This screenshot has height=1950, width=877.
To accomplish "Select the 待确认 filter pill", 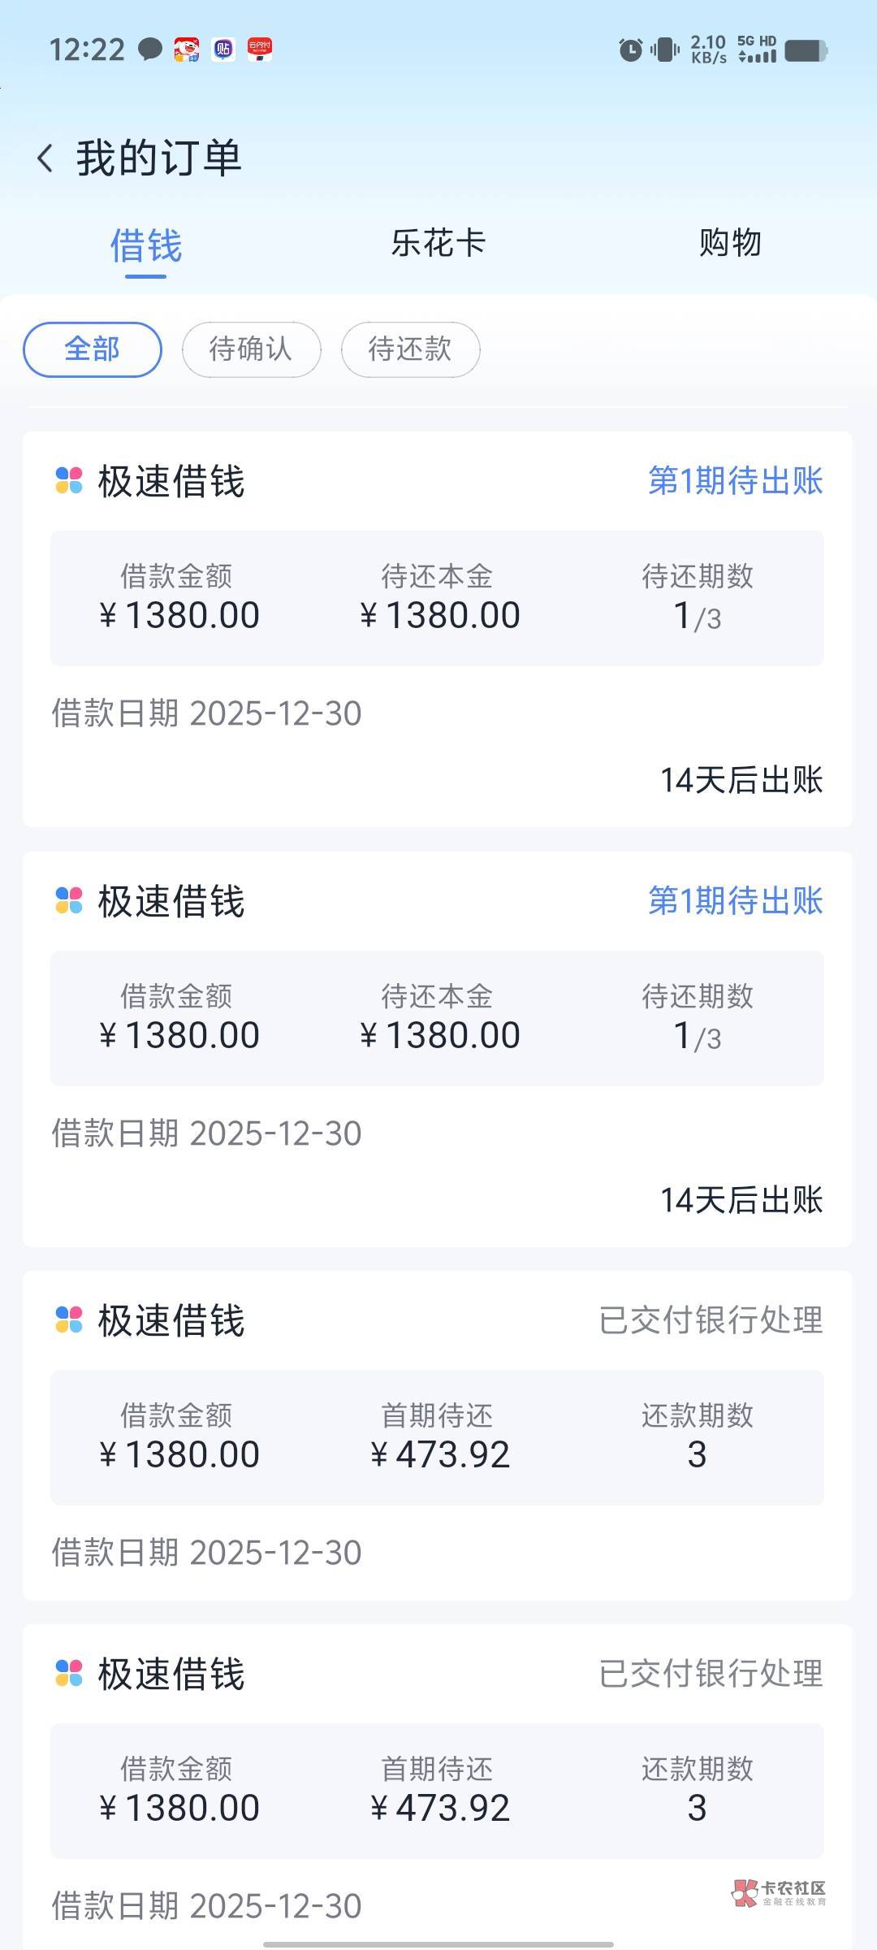I will pos(251,349).
